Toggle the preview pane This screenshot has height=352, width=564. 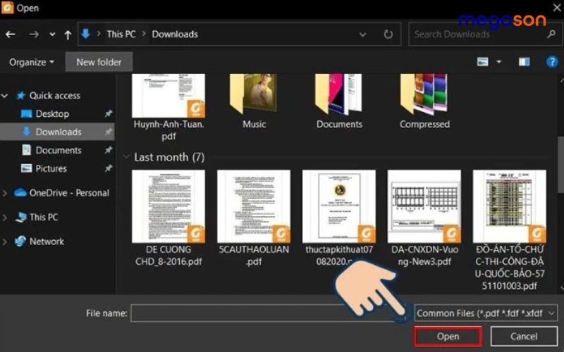coord(524,62)
